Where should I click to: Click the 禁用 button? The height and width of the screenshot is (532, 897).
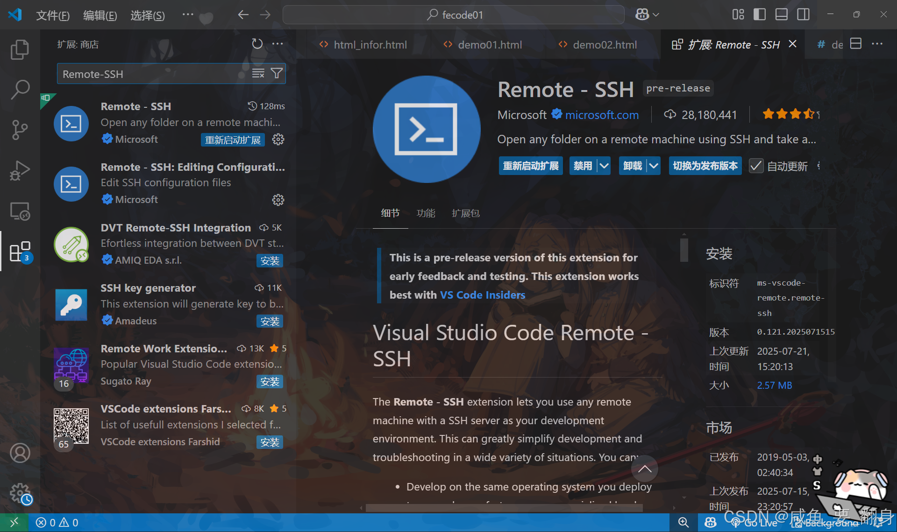[583, 166]
